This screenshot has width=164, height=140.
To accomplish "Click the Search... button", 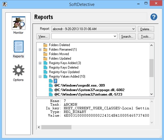I will pyautogui.click(x=127, y=36).
